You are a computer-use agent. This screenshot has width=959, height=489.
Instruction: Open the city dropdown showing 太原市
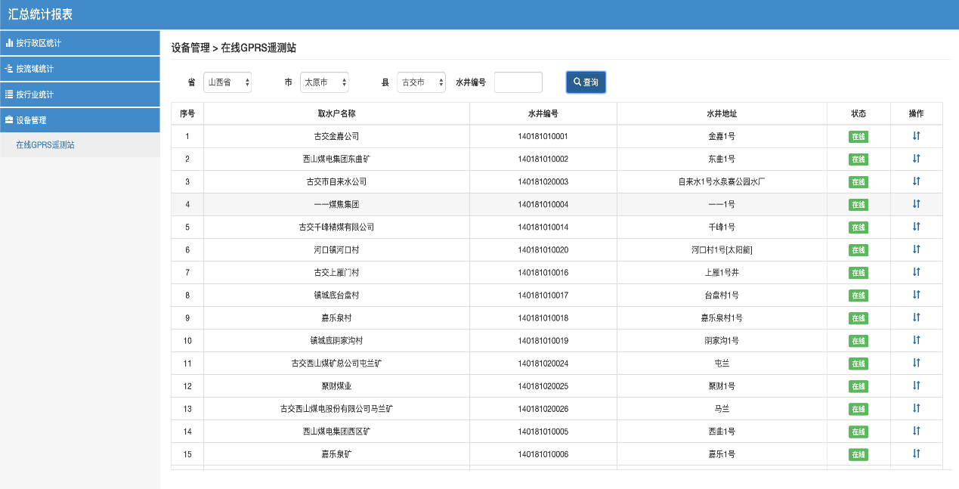(x=324, y=82)
